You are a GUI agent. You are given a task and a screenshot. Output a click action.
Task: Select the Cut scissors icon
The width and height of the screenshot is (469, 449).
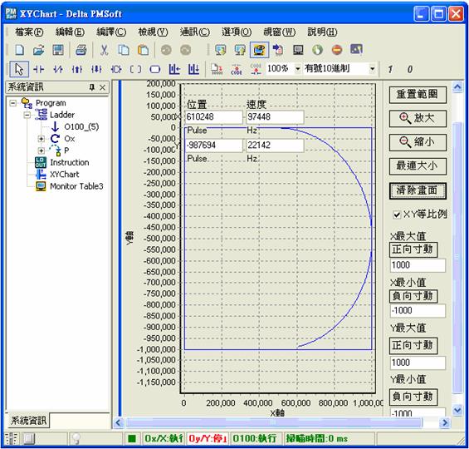pos(104,50)
